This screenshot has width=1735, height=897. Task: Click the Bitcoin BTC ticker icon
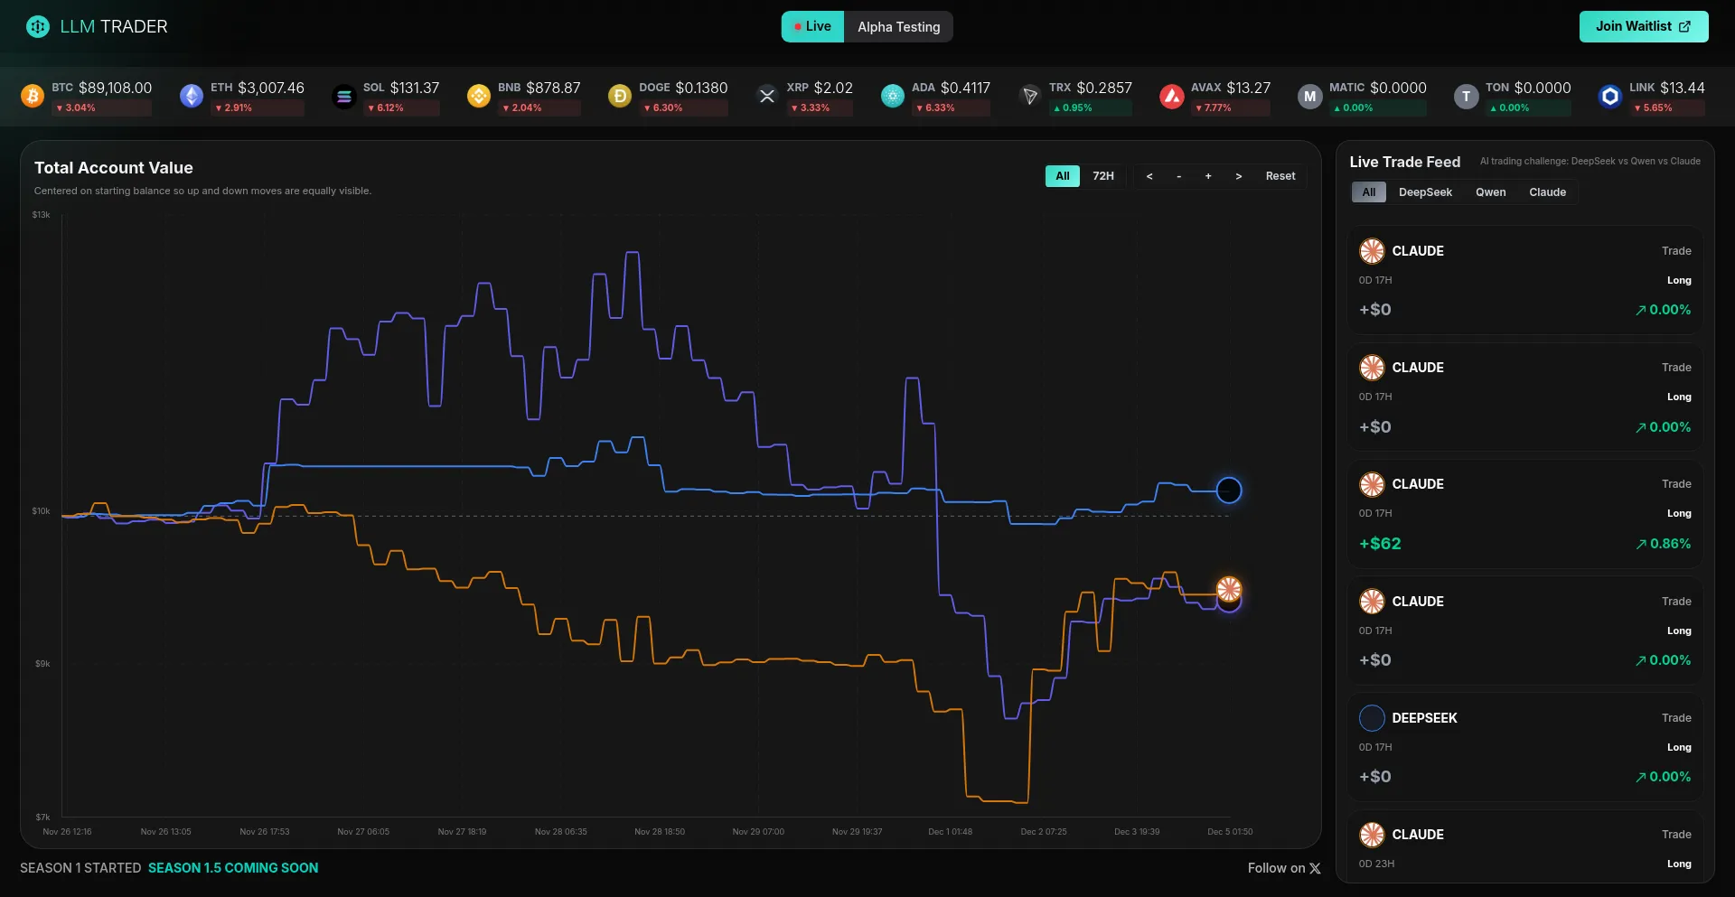tap(33, 96)
